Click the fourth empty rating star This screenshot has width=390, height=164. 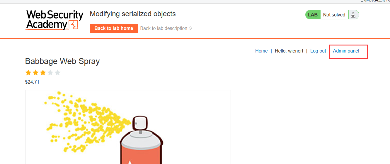50,72
